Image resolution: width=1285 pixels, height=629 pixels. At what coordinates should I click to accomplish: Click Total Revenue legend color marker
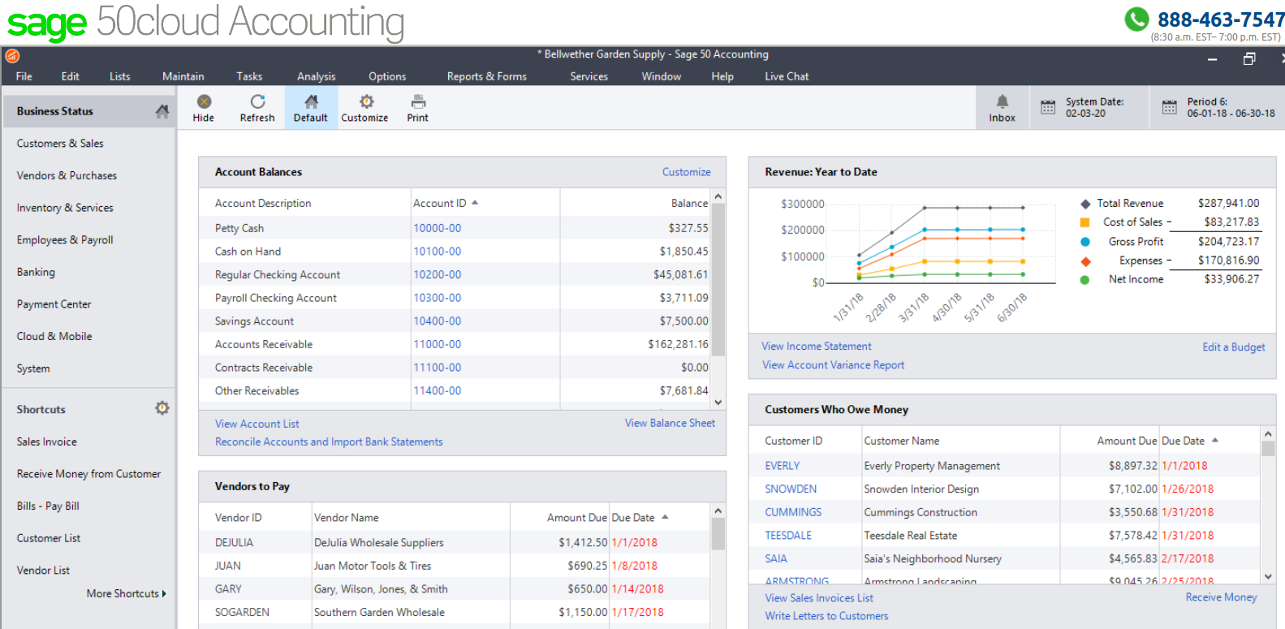(x=1085, y=204)
